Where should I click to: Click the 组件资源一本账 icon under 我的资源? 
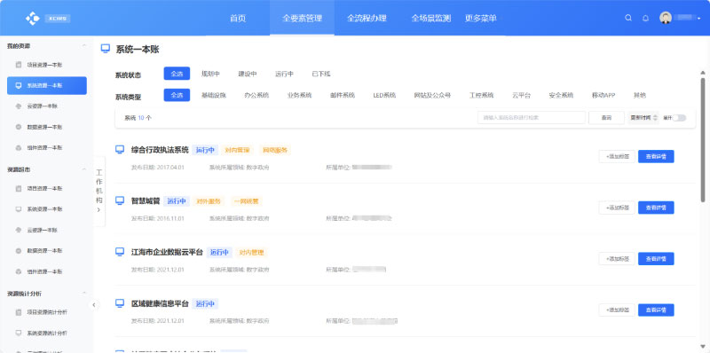coord(19,147)
